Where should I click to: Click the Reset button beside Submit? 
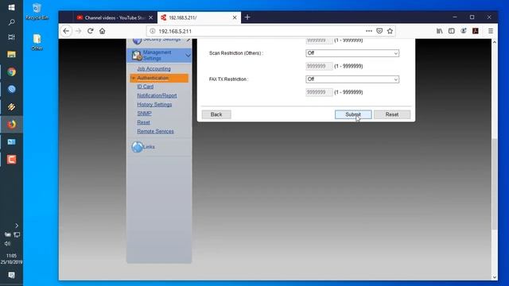[392, 114]
